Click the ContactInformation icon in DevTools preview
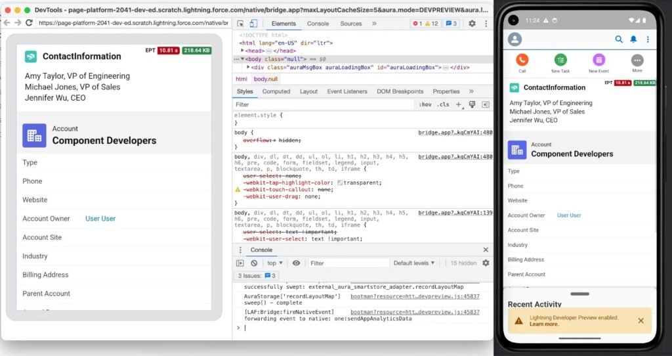672x356 pixels. [31, 56]
